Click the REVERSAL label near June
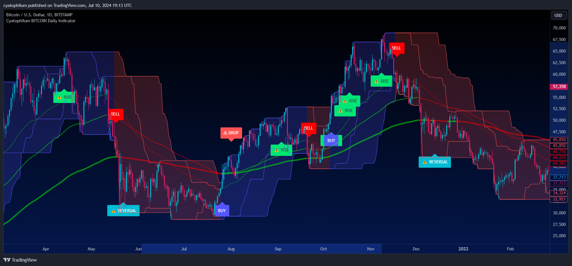 (x=123, y=211)
